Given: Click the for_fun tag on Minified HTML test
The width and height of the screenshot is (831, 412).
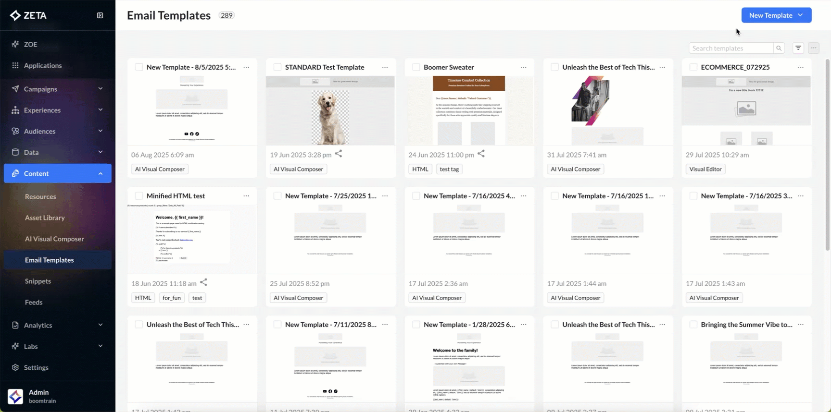Looking at the screenshot, I should 172,298.
